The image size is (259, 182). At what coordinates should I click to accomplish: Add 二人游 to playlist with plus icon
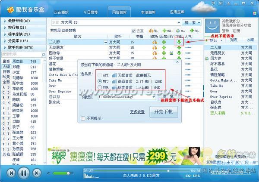coord(164,42)
